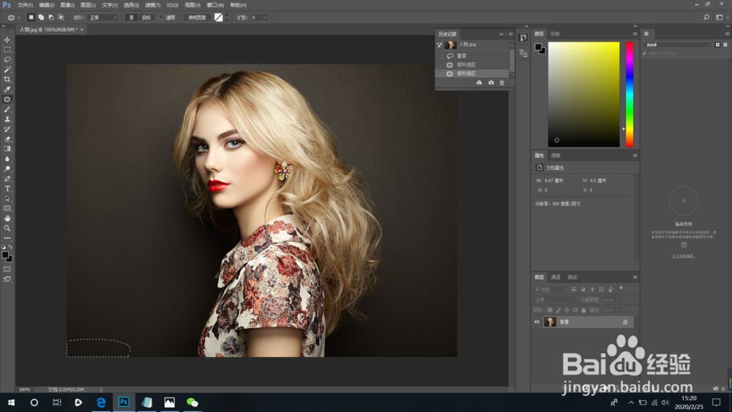The image size is (732, 412).
Task: Set history brush source at 套索 state
Action: 439,56
